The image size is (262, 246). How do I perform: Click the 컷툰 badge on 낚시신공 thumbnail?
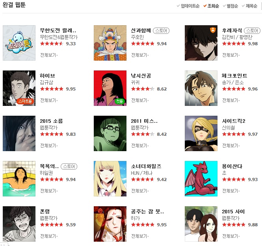coord(120,101)
